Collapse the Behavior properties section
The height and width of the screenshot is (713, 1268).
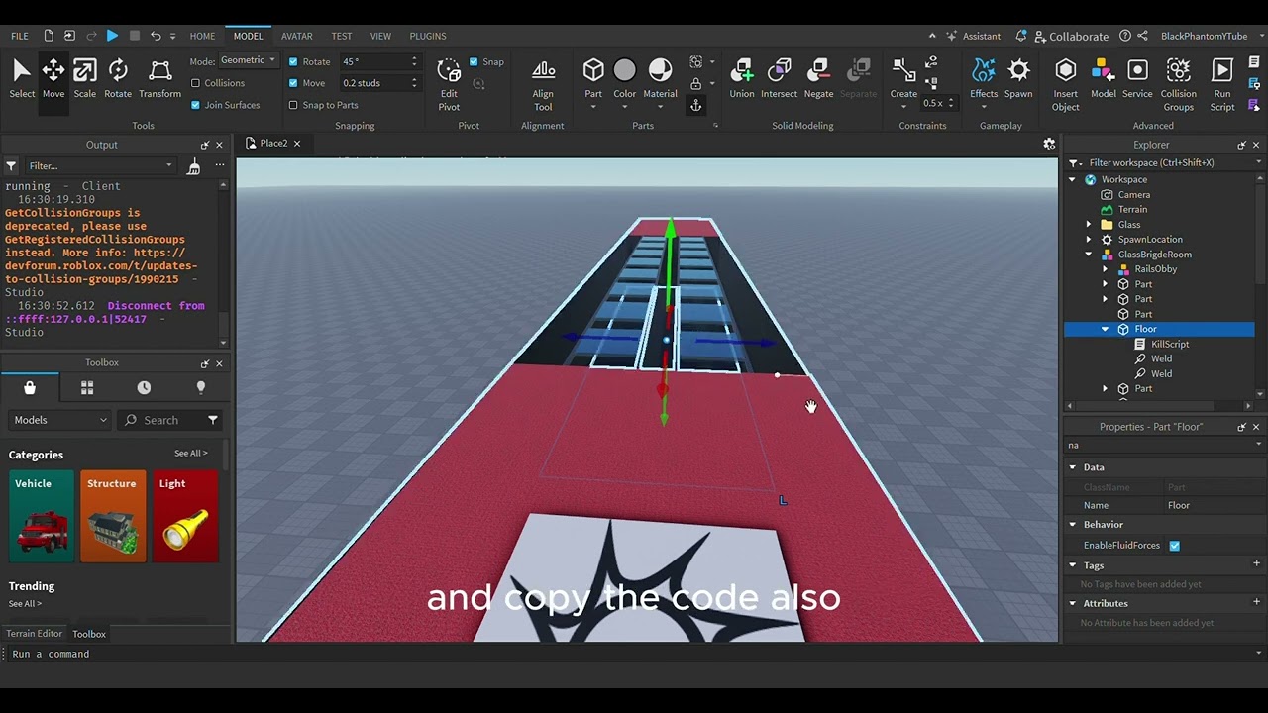[x=1072, y=525]
